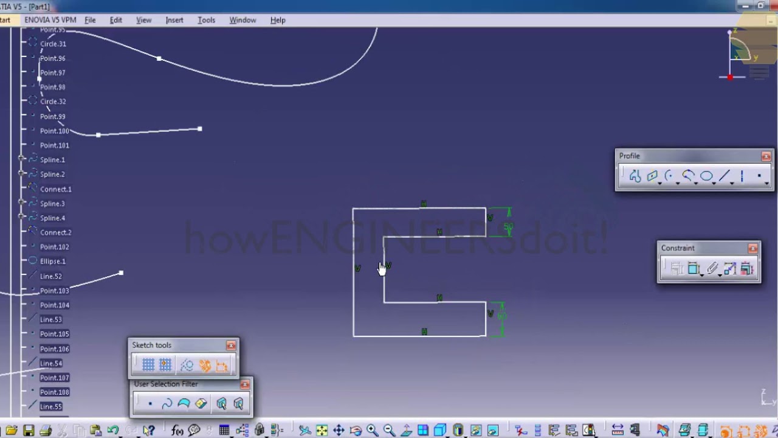Image resolution: width=778 pixels, height=438 pixels.
Task: Open Line tool dropdown arrow in Profile
Action: 732,182
